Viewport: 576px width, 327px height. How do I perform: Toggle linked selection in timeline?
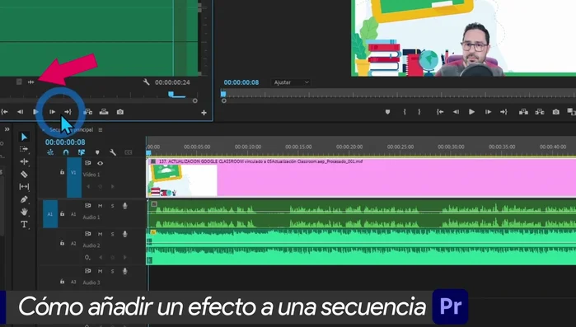pyautogui.click(x=82, y=152)
